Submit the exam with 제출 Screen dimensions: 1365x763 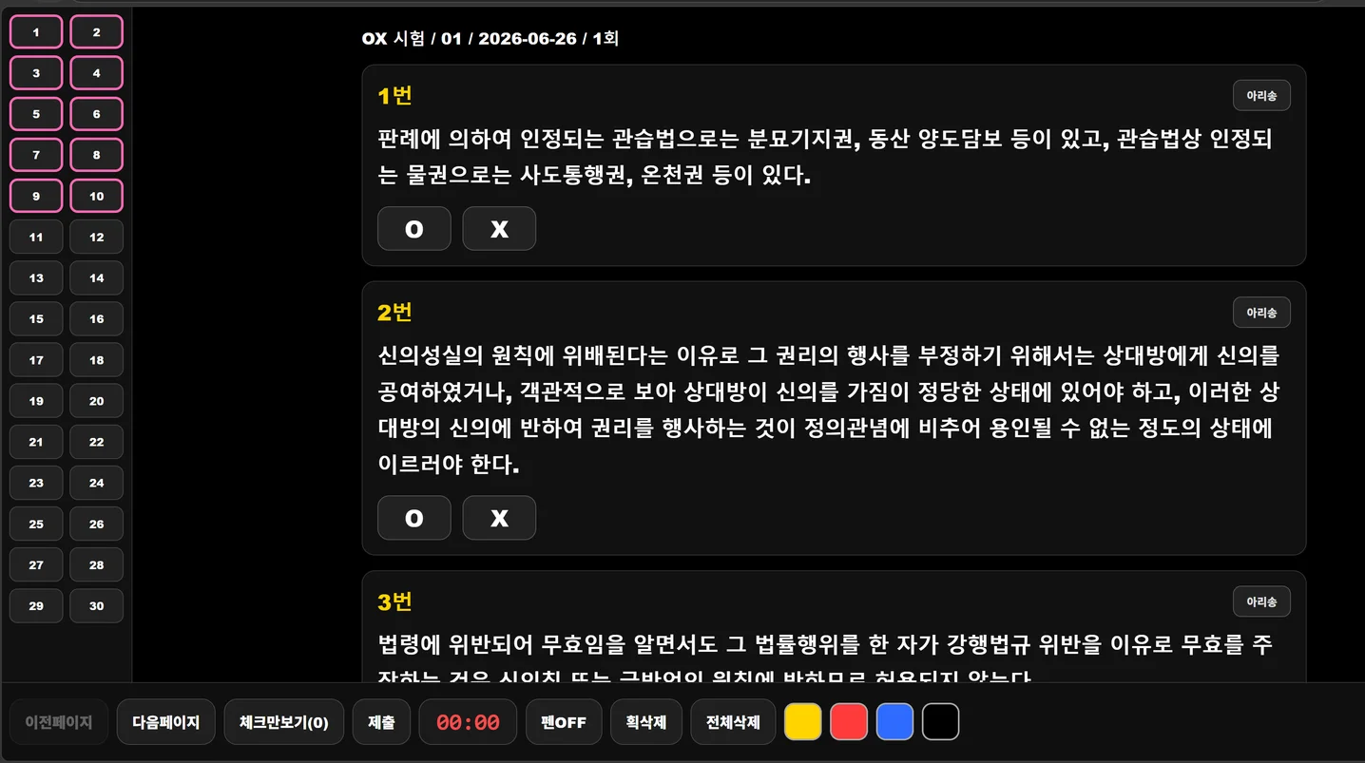(381, 722)
